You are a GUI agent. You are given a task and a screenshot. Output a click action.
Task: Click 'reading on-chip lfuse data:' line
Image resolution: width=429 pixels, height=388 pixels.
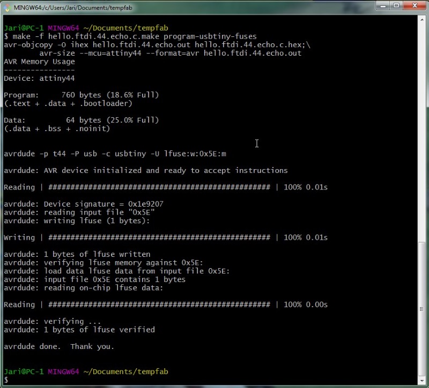click(84, 288)
